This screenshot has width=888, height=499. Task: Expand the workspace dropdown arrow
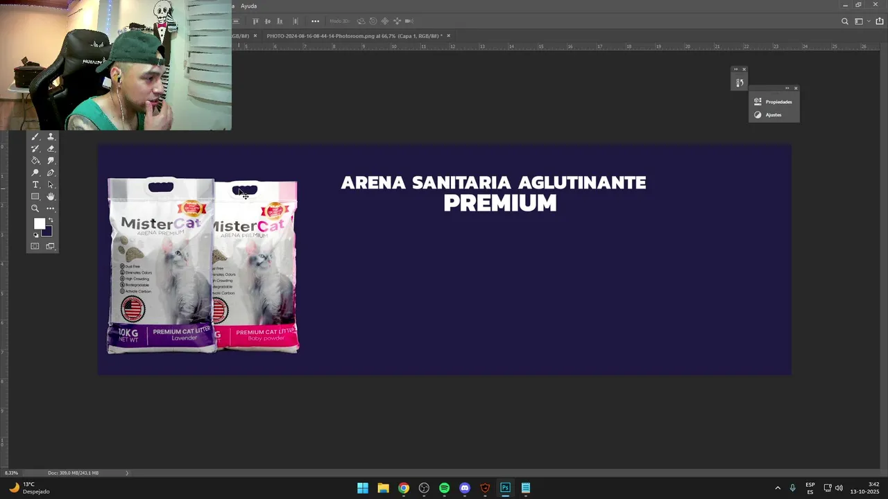tap(867, 21)
